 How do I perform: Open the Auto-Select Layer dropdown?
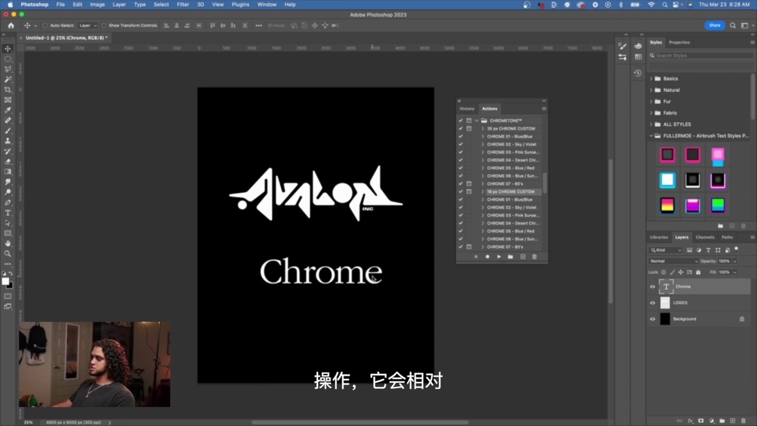tap(88, 25)
